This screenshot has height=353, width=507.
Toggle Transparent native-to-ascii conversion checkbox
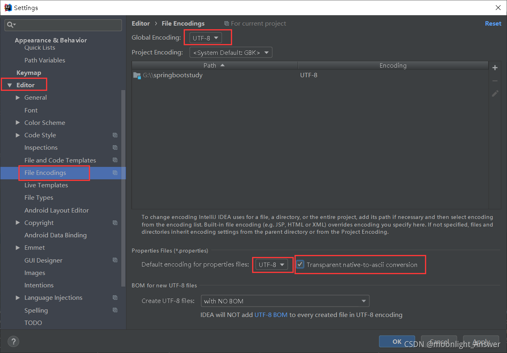300,265
